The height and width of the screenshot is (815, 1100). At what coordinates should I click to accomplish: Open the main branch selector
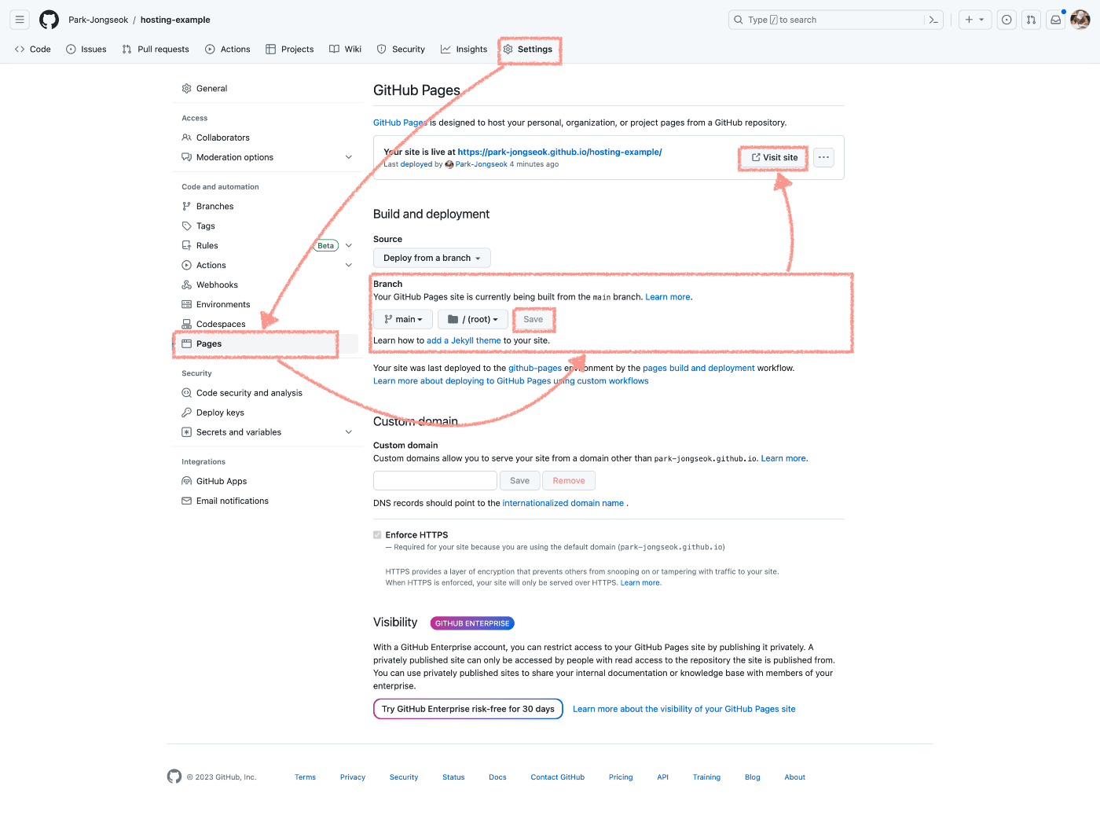[403, 319]
